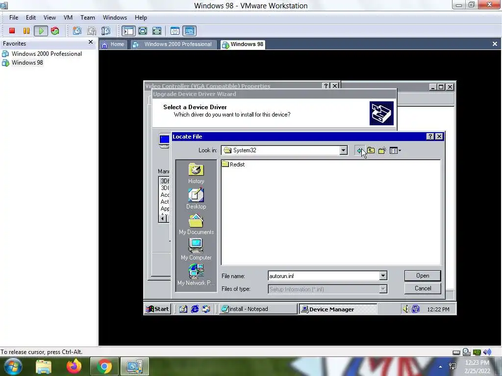This screenshot has width=502, height=376.
Task: Open the Windows menu
Action: [115, 18]
